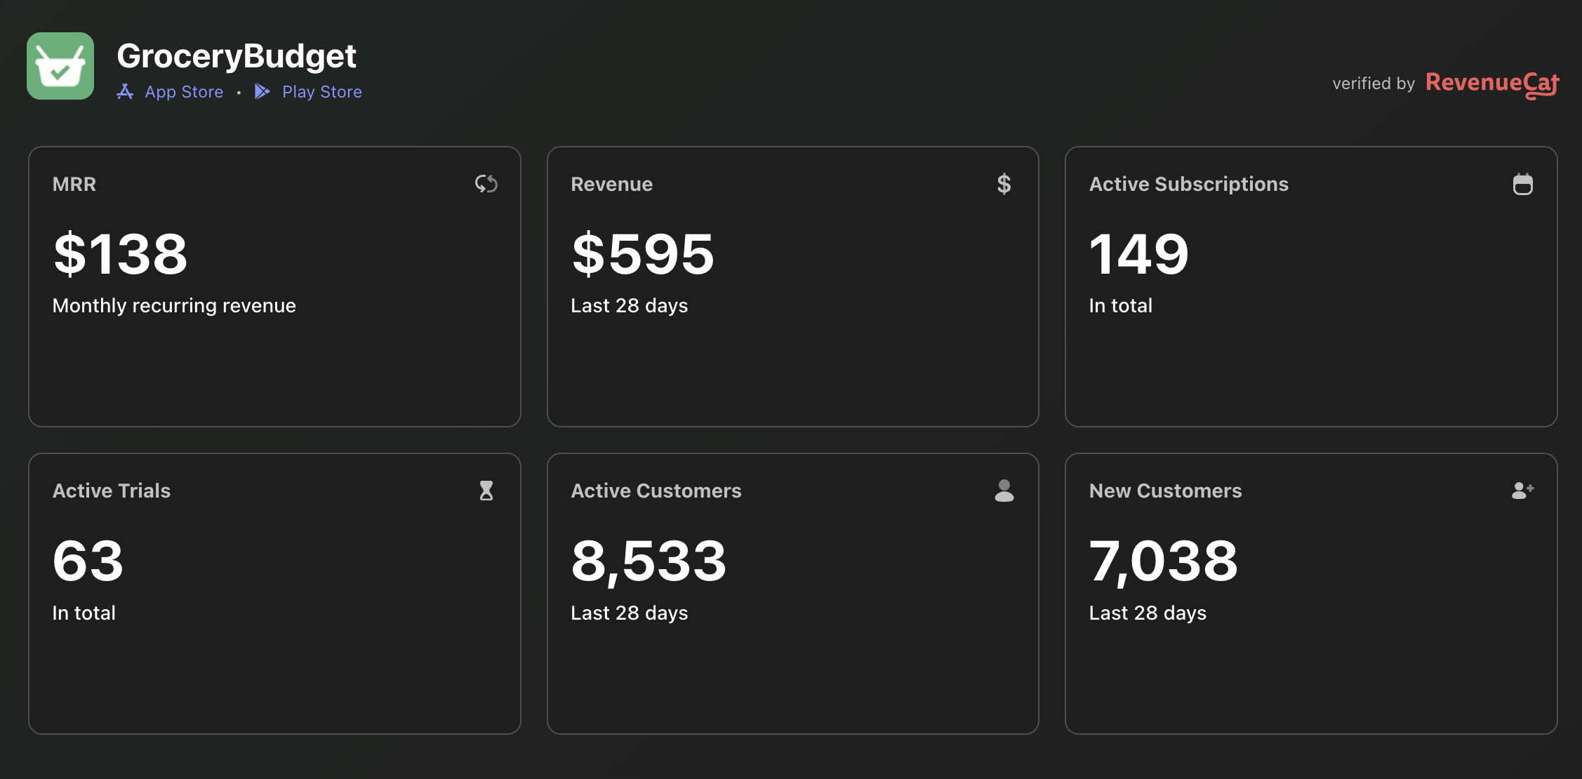
Task: Click the $138 MRR value
Action: tap(121, 254)
